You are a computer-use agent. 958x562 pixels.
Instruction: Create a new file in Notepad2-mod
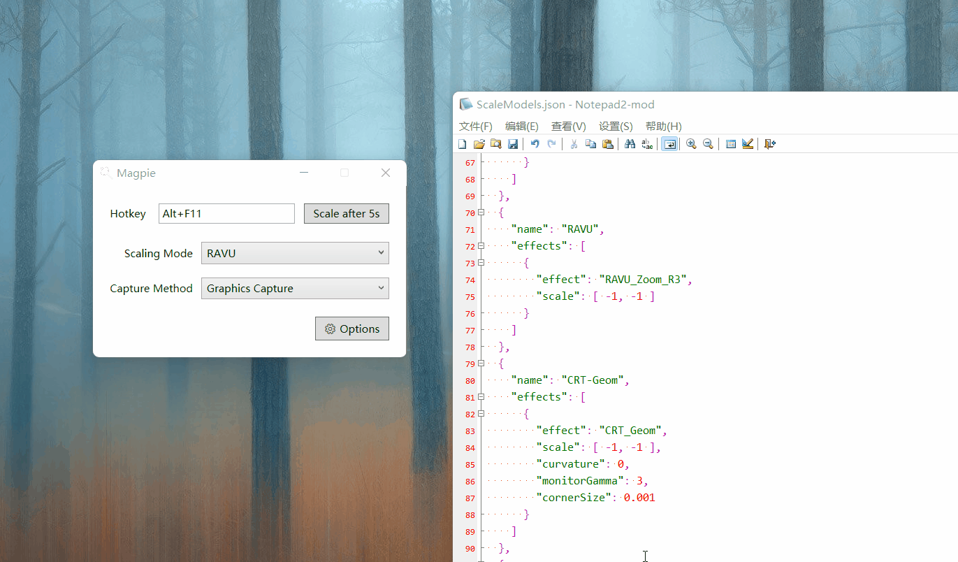462,143
